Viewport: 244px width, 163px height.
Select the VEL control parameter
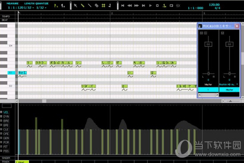pos(6,112)
